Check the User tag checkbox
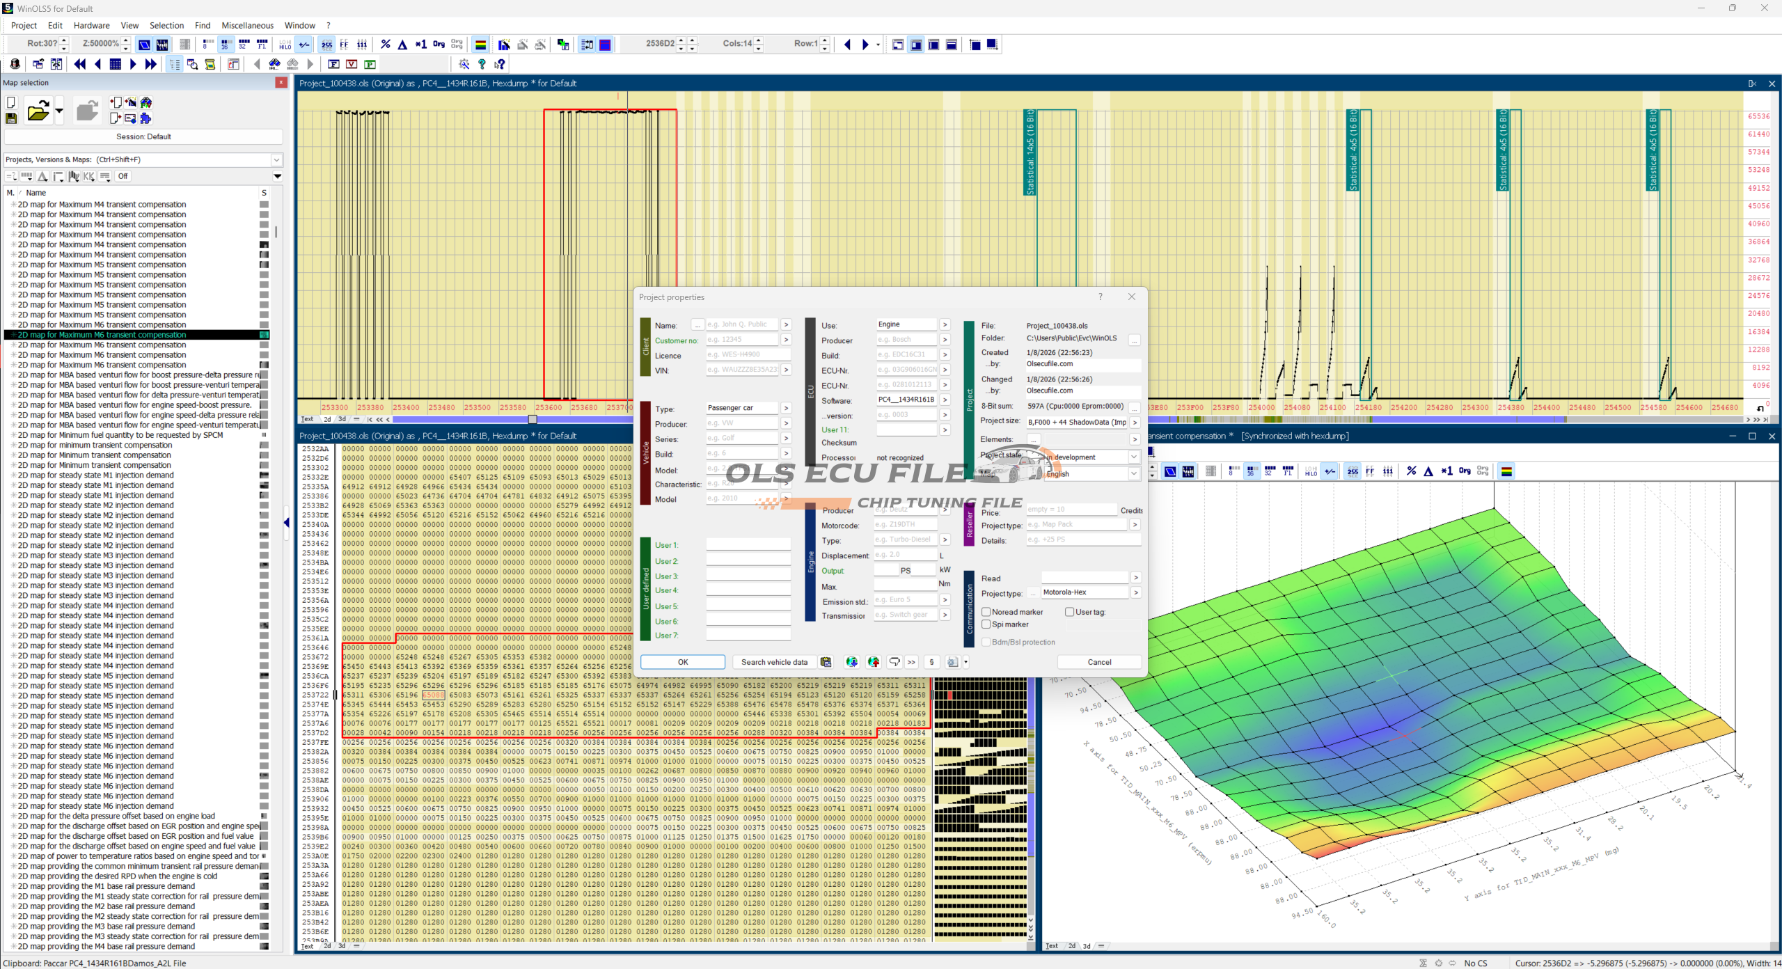1782x969 pixels. point(1070,612)
